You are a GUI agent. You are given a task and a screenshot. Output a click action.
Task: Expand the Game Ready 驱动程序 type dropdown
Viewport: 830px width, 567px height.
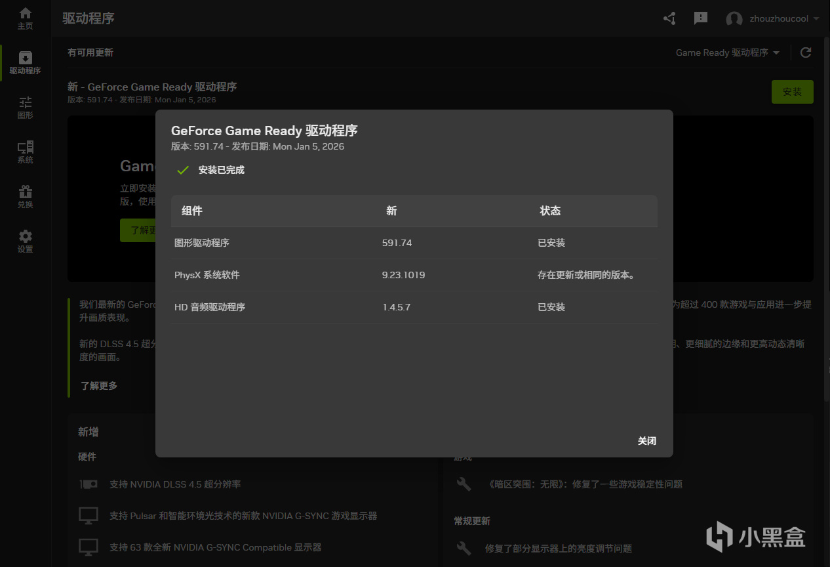coord(728,52)
